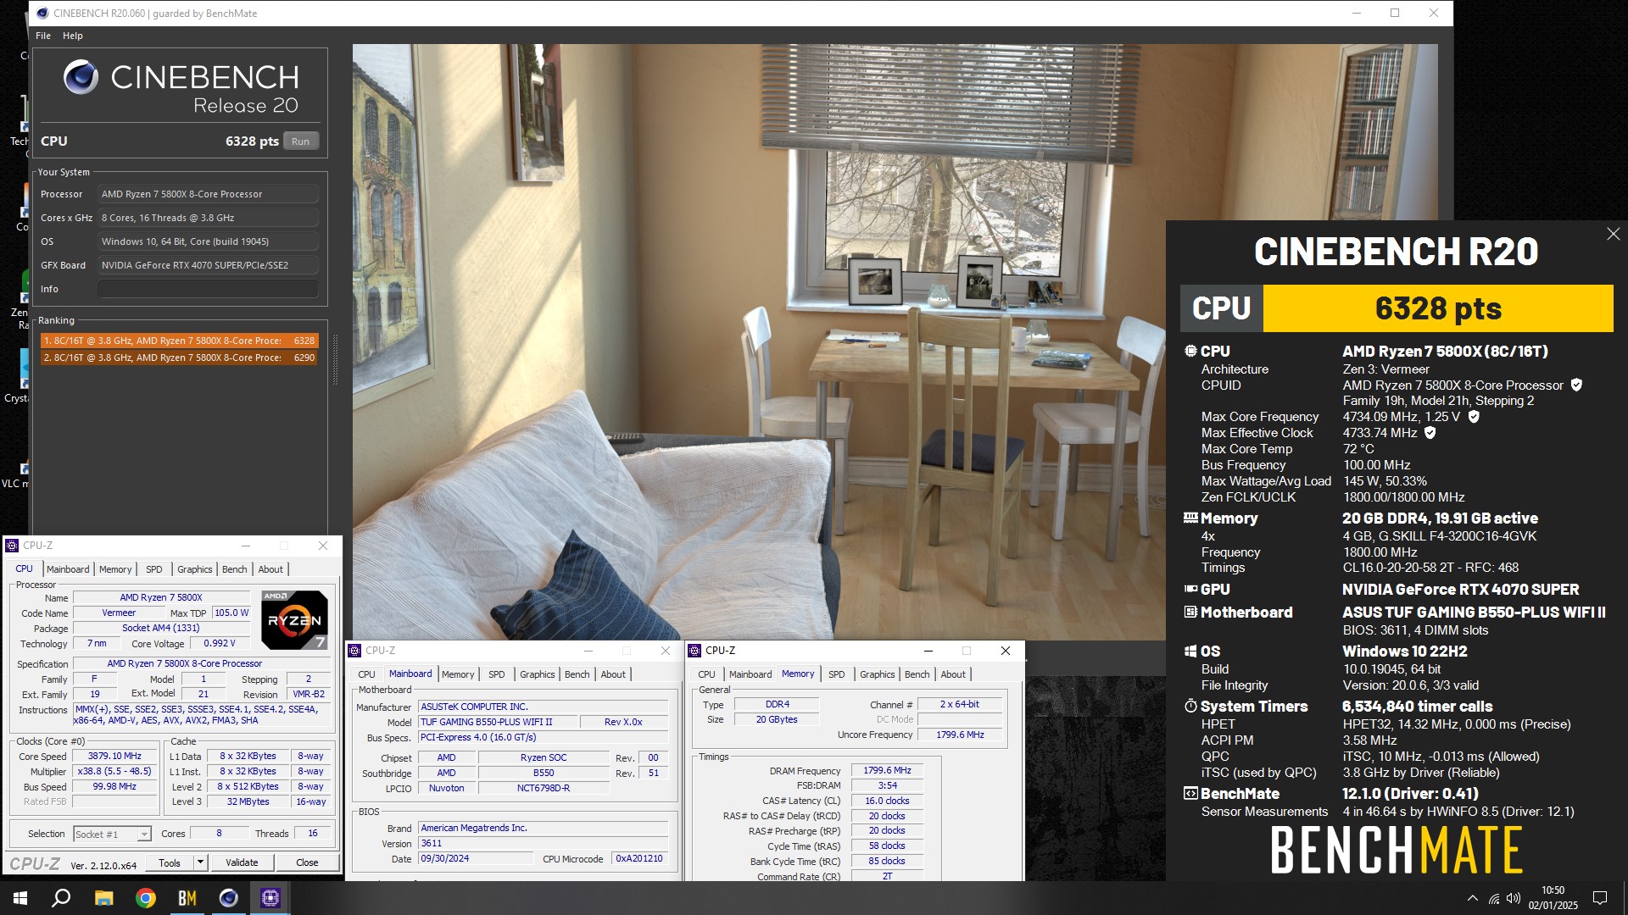Show hidden system tray icons
This screenshot has width=1628, height=915.
(1472, 898)
